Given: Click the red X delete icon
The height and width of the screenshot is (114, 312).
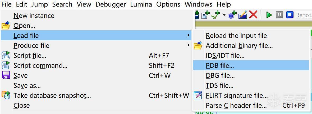Looking at the screenshot, I should point(253,15).
